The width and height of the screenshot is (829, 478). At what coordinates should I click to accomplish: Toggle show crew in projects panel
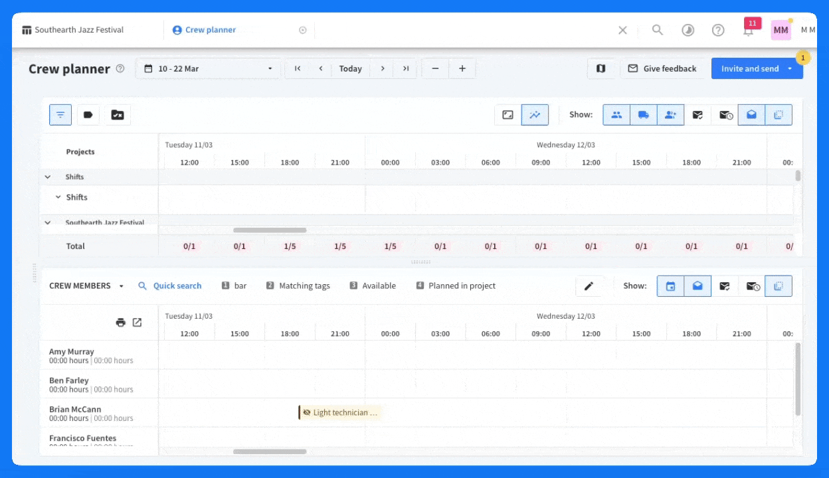[616, 115]
